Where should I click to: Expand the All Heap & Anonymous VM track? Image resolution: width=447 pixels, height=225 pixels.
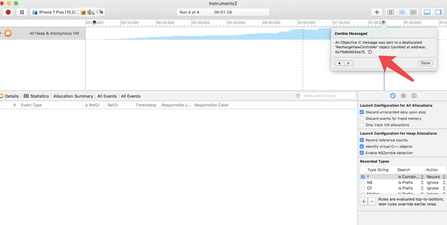(1, 33)
